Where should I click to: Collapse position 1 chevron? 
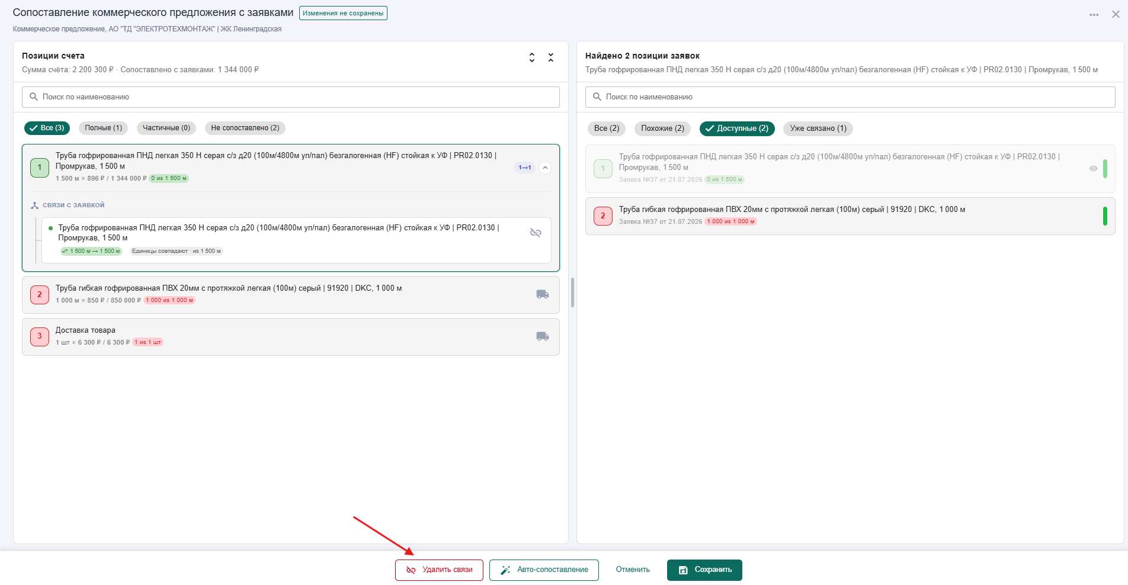tap(545, 168)
